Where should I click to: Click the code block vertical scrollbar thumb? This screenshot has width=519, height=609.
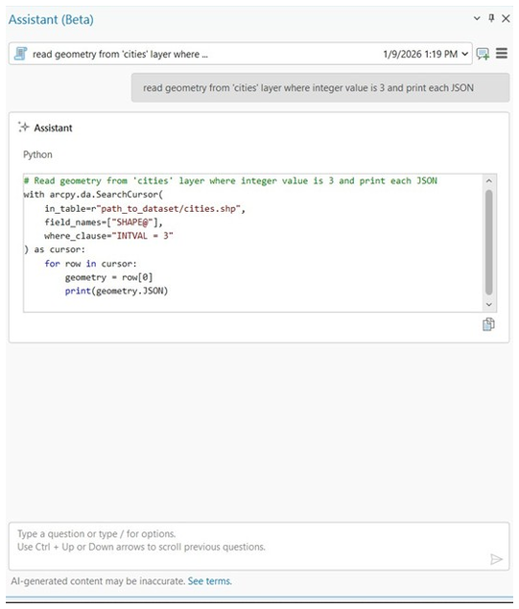pos(489,243)
